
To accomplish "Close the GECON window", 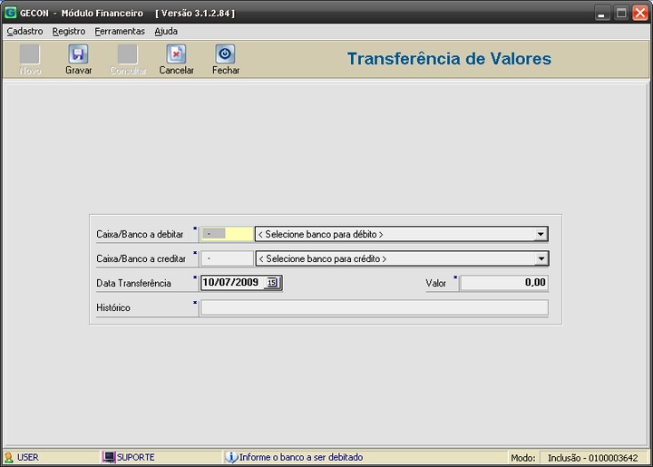I will coord(640,13).
